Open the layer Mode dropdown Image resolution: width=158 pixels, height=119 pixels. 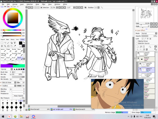coord(149,33)
